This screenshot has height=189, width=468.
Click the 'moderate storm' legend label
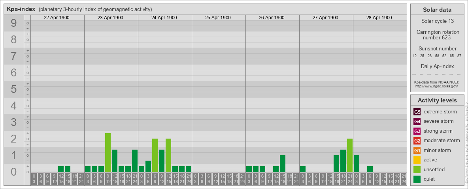point(442,141)
